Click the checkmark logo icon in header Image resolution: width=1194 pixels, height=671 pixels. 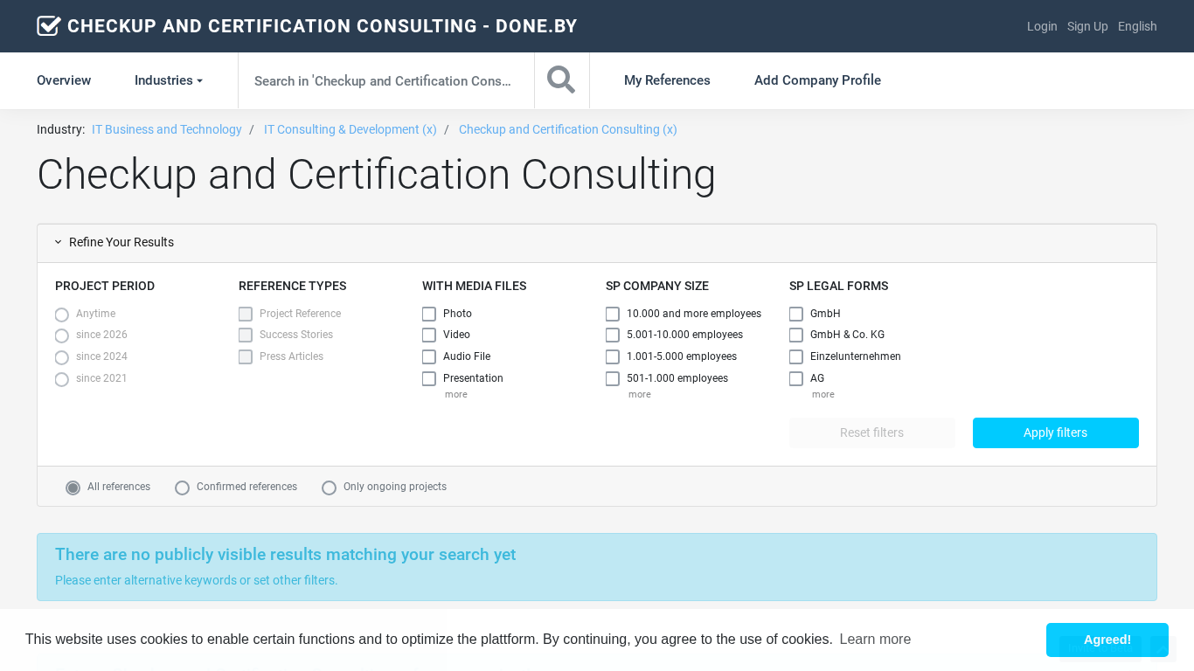click(49, 26)
